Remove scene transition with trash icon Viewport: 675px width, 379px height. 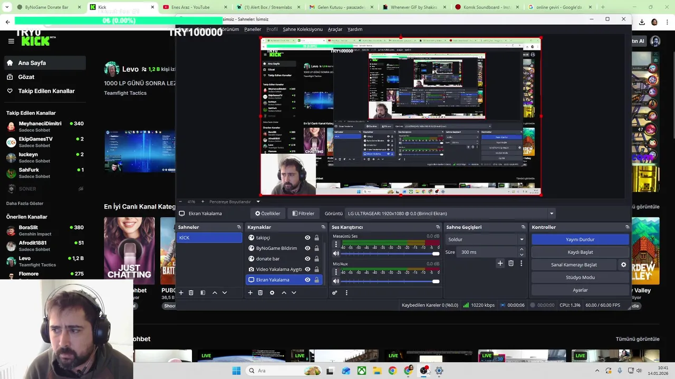click(510, 263)
